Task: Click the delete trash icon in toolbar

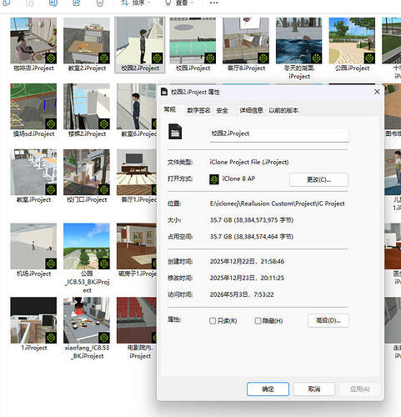Action: pos(100,3)
